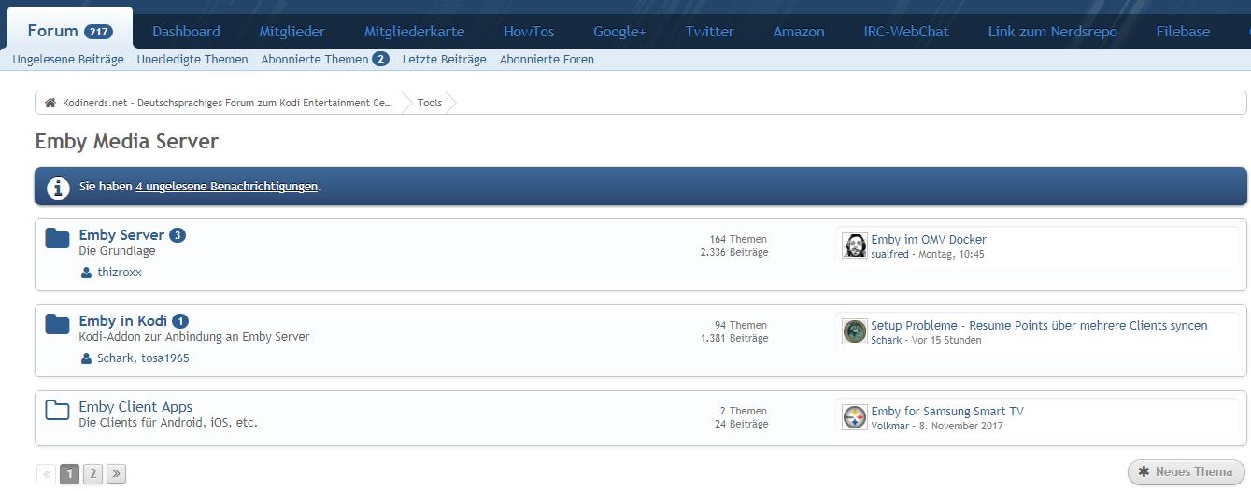Open the Emby Client Apps forum

[135, 407]
